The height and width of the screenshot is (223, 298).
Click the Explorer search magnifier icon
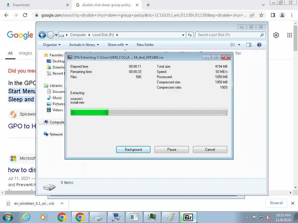click(262, 35)
